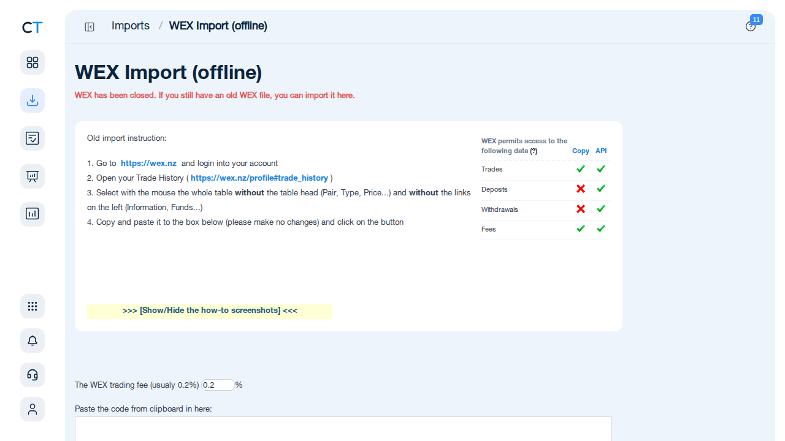Open the help icon with 11 badge
Image resolution: width=785 pixels, height=441 pixels.
[751, 26]
